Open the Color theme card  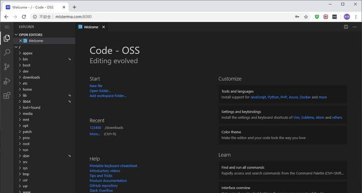tap(283, 135)
